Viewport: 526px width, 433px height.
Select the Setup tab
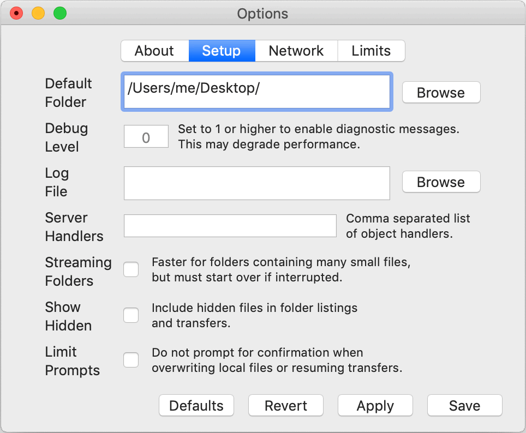tap(221, 51)
